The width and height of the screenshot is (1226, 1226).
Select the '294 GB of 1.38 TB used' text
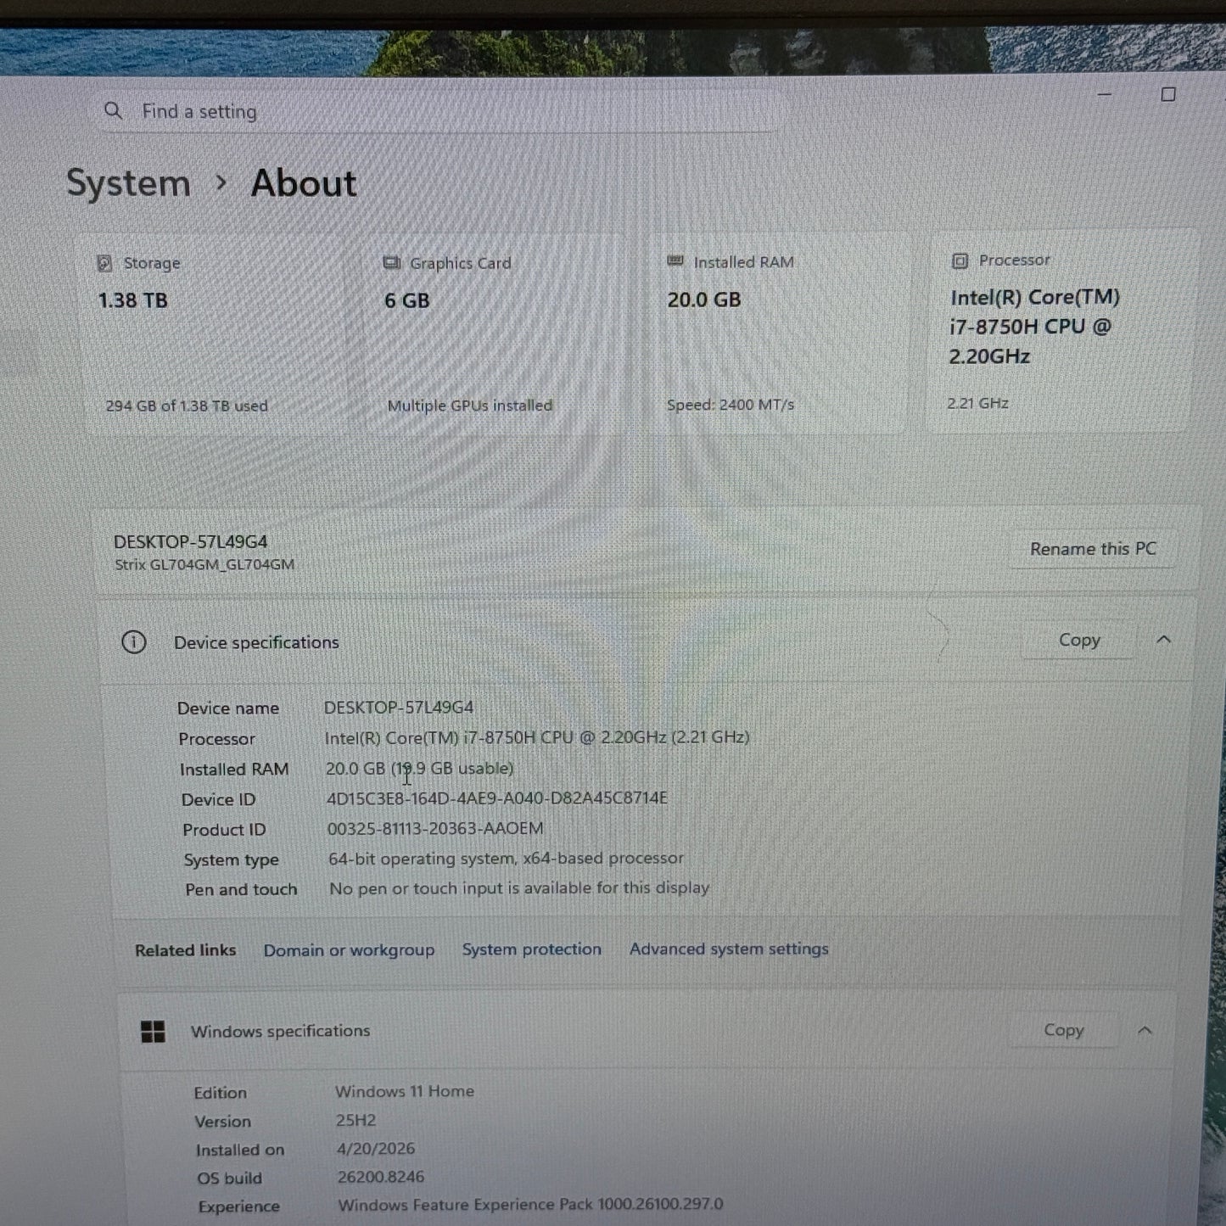tap(187, 406)
